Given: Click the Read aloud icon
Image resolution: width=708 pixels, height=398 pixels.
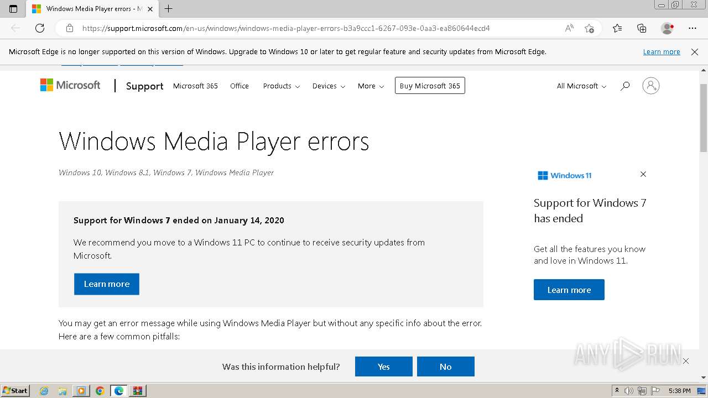Looking at the screenshot, I should pos(569,28).
